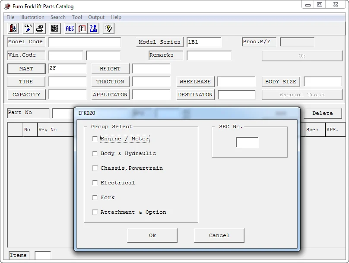This screenshot has height=263, width=349.
Task: Click the Key No column header
Action: tap(55, 130)
